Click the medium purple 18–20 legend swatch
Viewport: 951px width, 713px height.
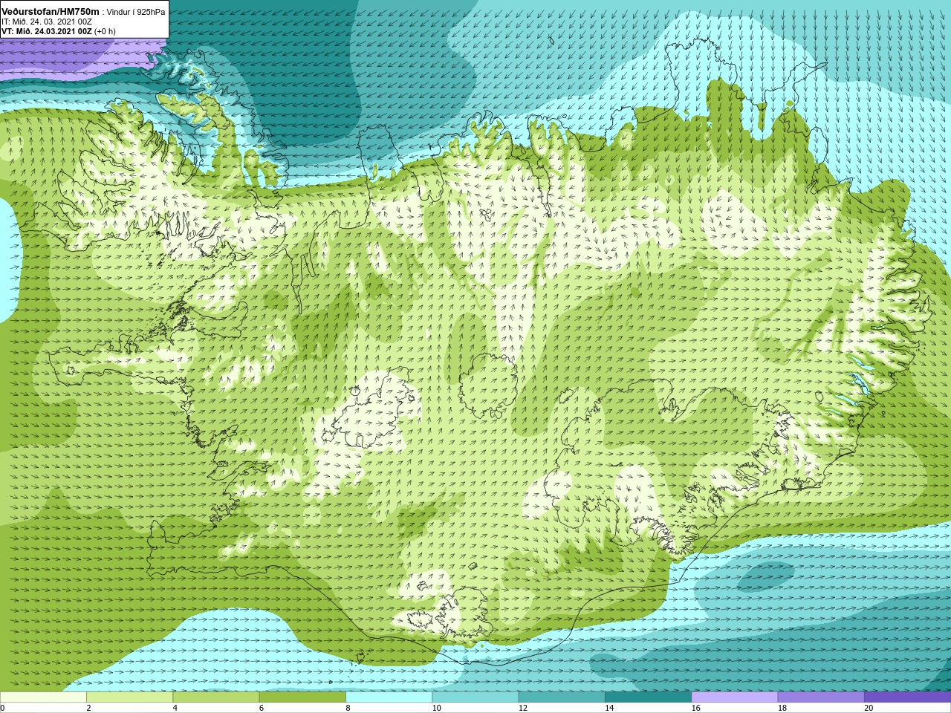click(x=821, y=697)
